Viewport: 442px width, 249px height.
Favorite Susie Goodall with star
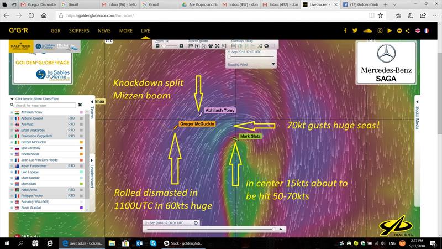tap(12, 208)
